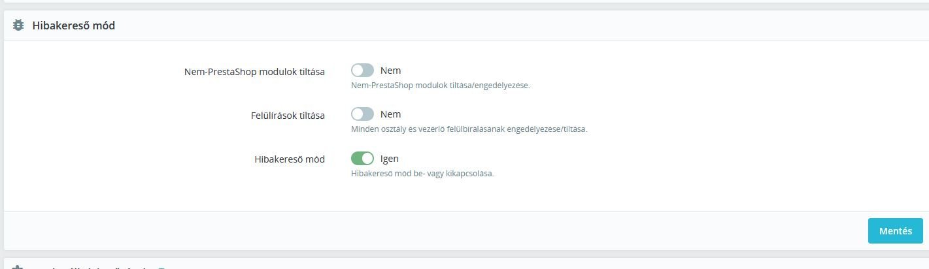Viewport: 929px width, 269px height.
Task: Click the Felülírások tiltása field label
Action: 283,115
